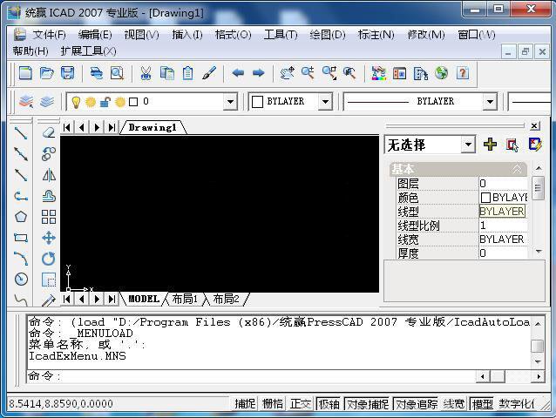Expand the BYLAYER color dropdown
556x418 pixels.
(325, 102)
